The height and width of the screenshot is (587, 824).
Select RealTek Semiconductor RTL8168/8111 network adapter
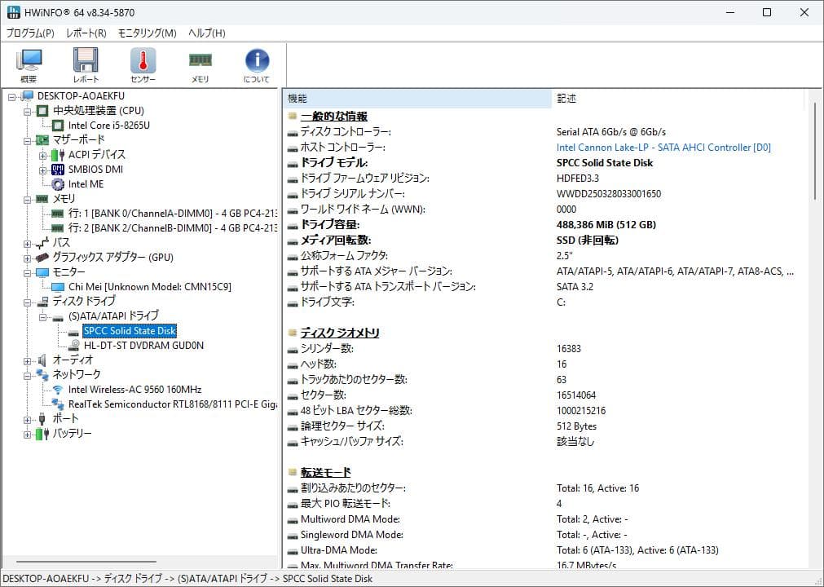[x=172, y=404]
